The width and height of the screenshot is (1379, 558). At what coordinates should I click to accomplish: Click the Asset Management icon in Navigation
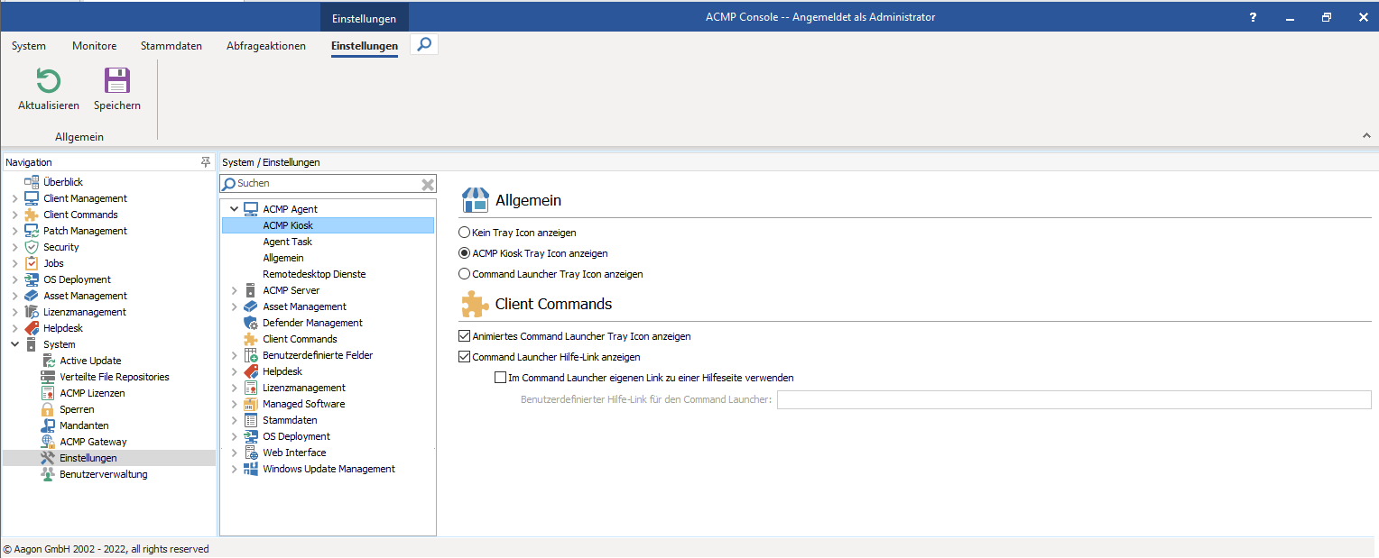[32, 296]
